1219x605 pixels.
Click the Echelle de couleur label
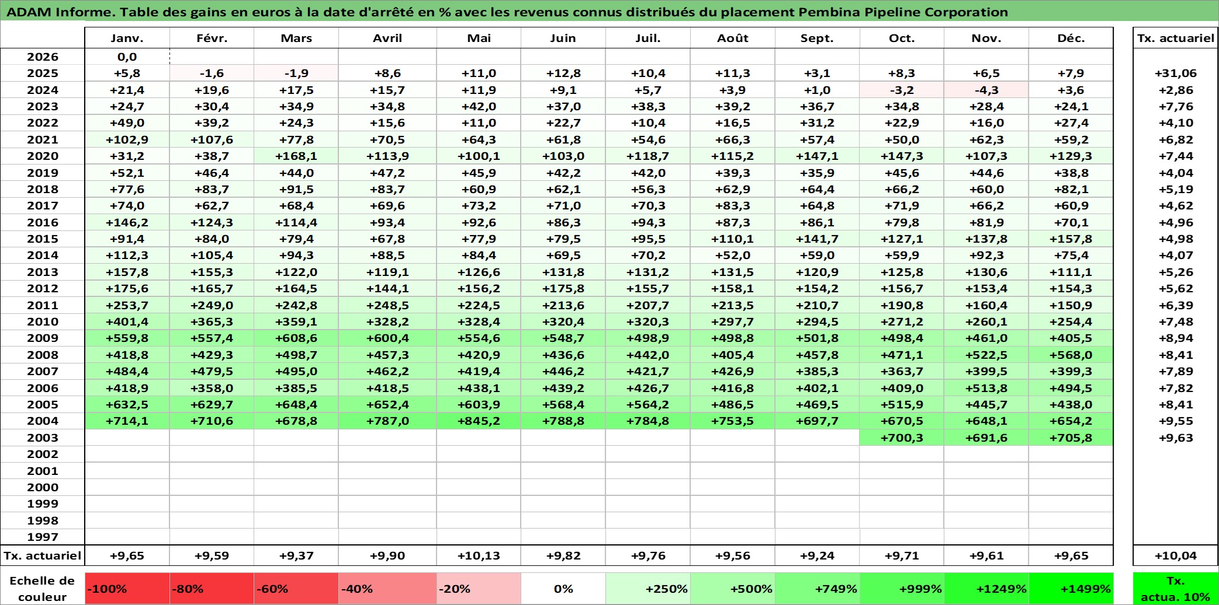[43, 589]
